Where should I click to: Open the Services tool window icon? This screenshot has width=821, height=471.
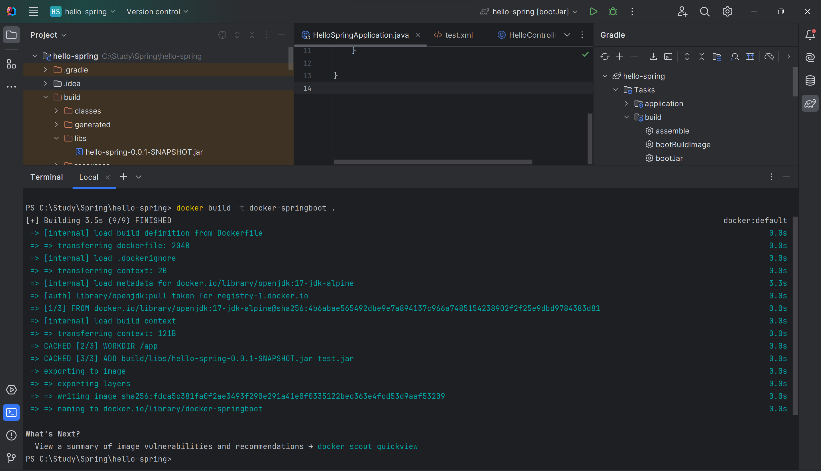[11, 389]
